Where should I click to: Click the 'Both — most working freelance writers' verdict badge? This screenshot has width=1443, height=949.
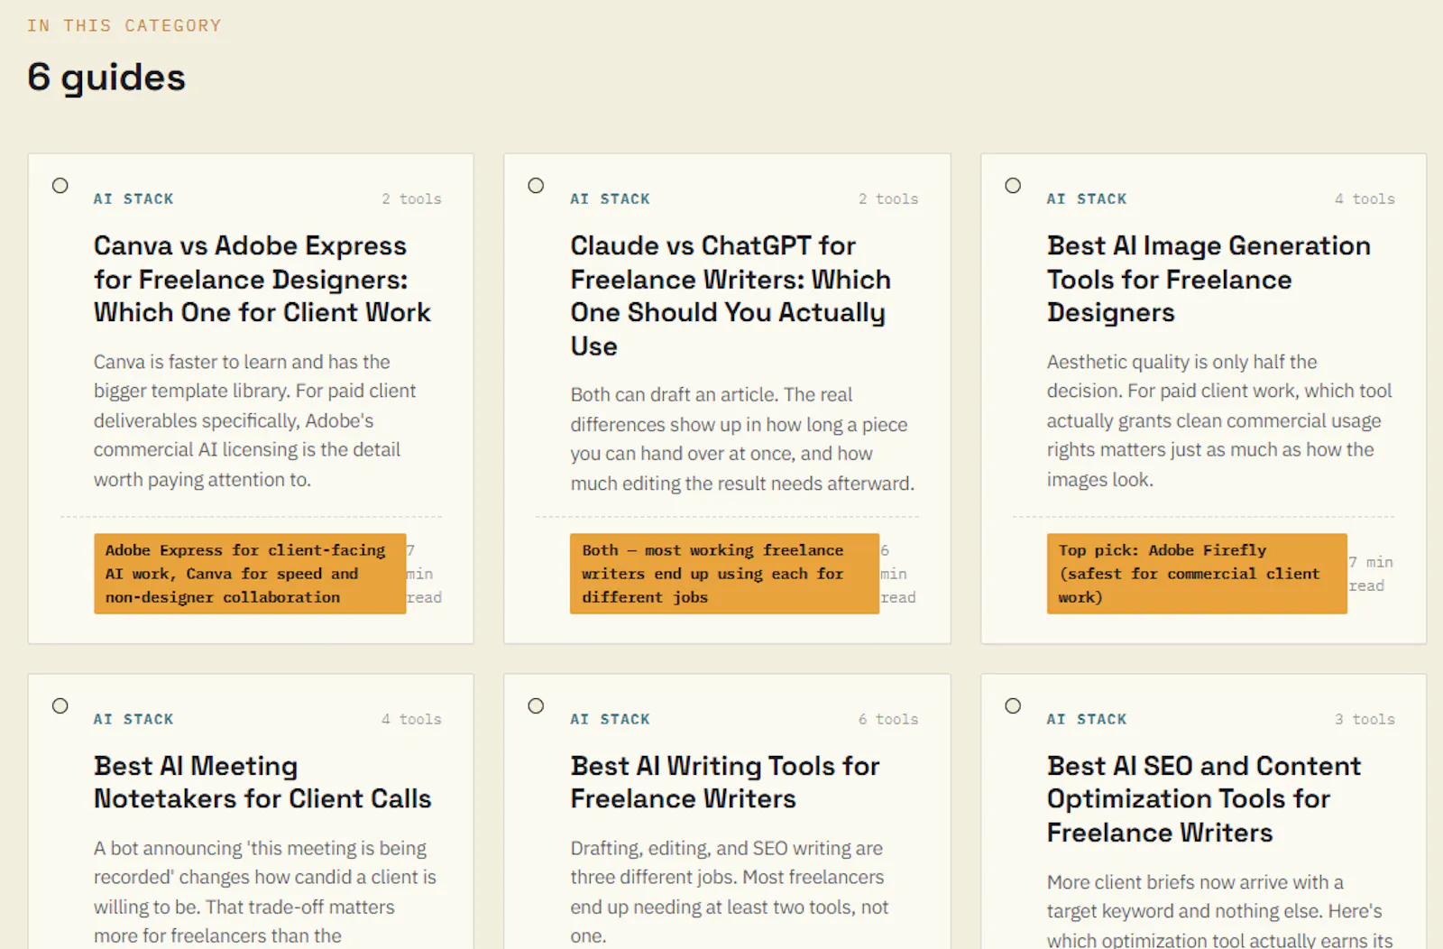[724, 574]
